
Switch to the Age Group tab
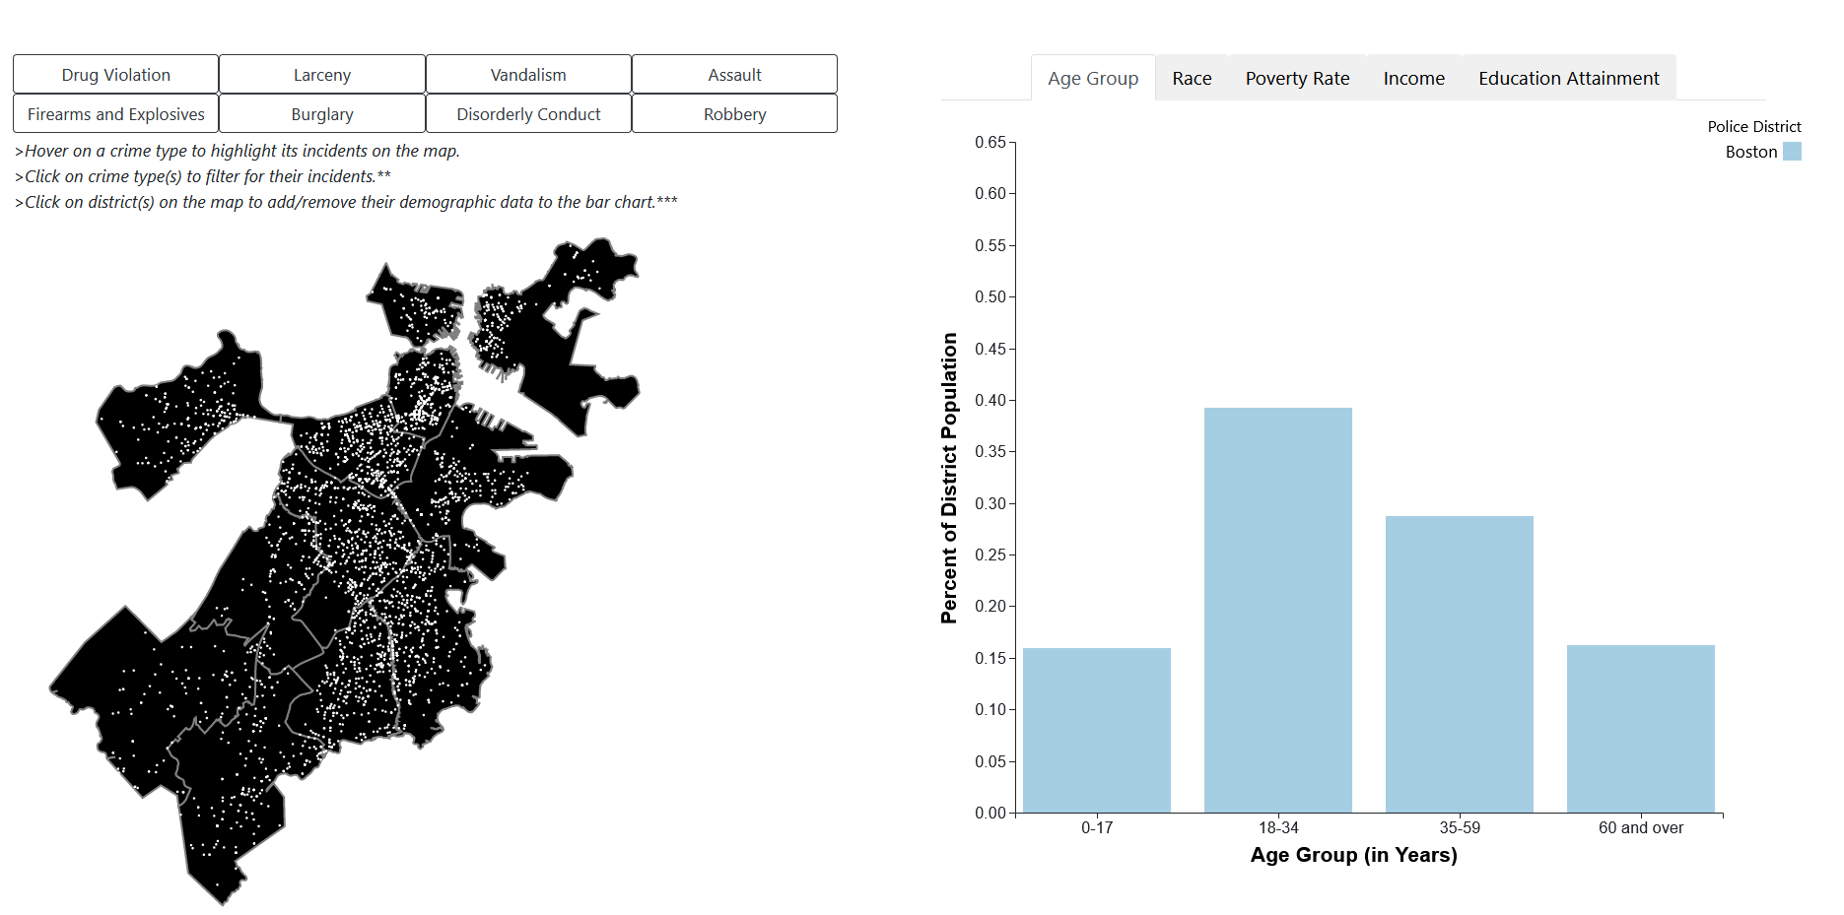pos(1093,78)
